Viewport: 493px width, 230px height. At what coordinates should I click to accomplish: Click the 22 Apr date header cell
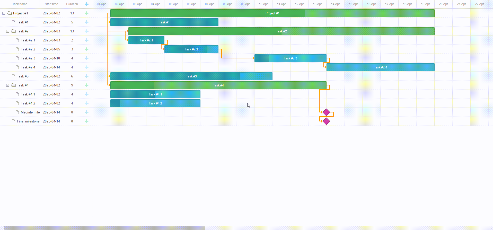pos(480,4)
